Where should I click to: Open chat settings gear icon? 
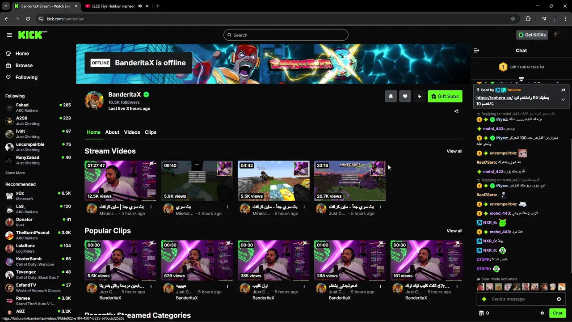(x=542, y=313)
